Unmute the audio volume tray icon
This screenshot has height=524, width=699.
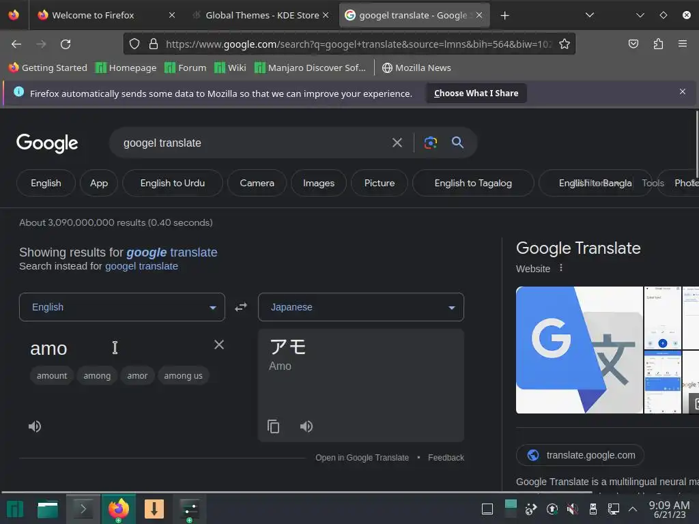tap(573, 509)
